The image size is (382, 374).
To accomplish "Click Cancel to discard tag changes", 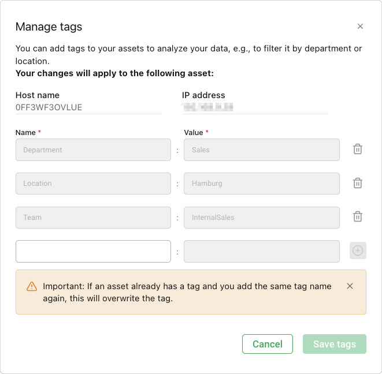I will 268,344.
